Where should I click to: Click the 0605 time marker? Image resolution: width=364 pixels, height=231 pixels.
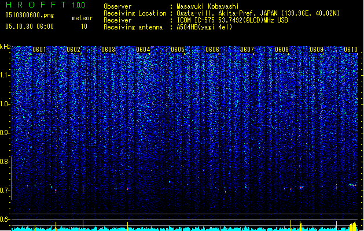click(x=178, y=50)
